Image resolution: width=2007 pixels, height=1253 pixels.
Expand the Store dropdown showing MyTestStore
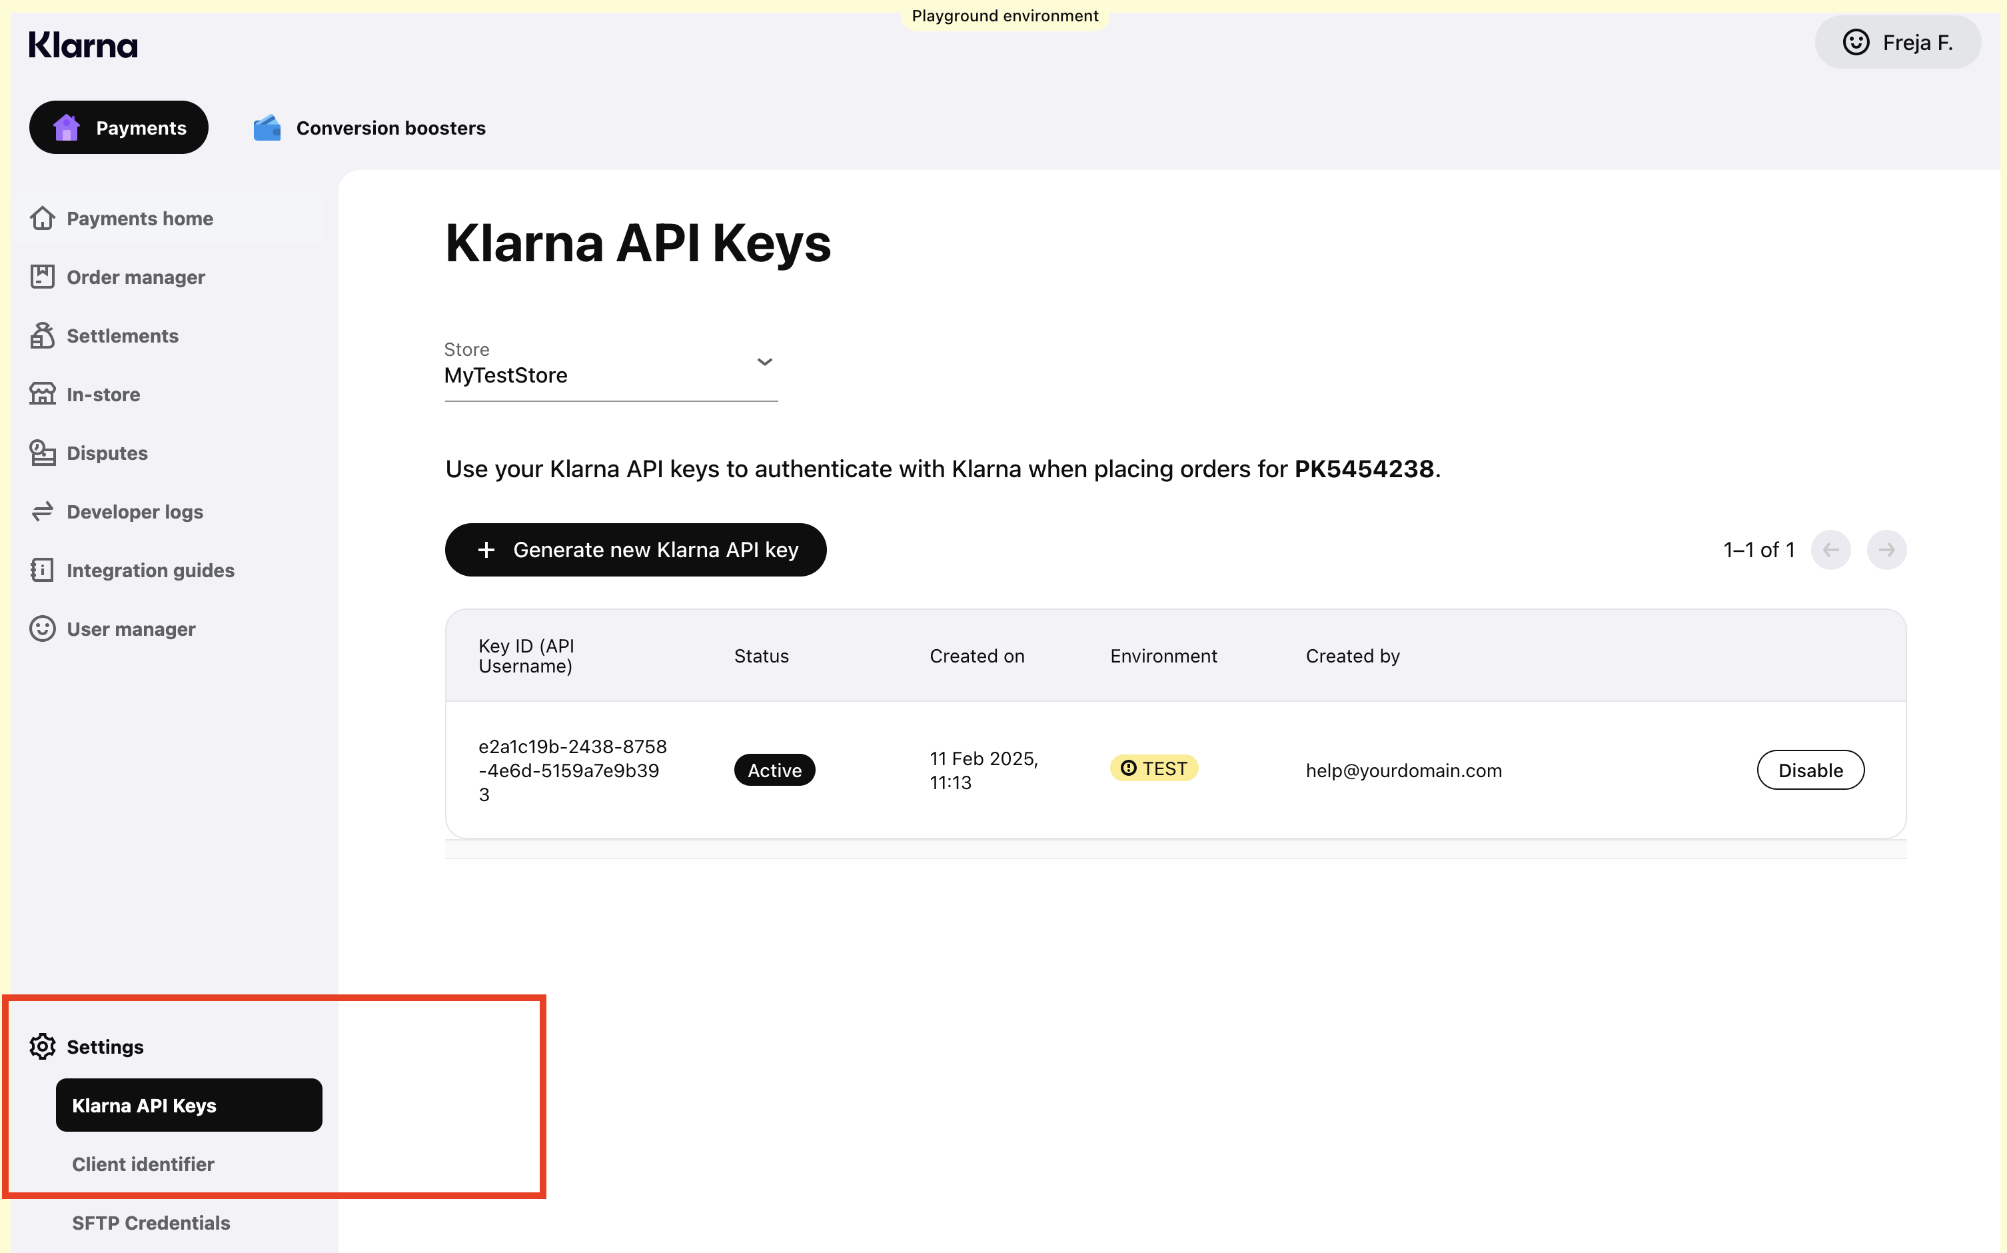click(x=764, y=362)
